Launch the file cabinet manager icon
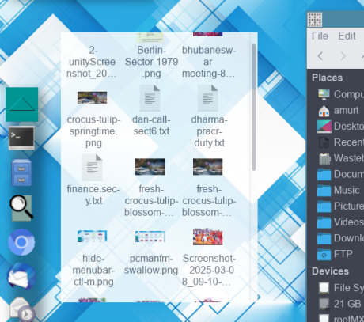 tap(21, 172)
